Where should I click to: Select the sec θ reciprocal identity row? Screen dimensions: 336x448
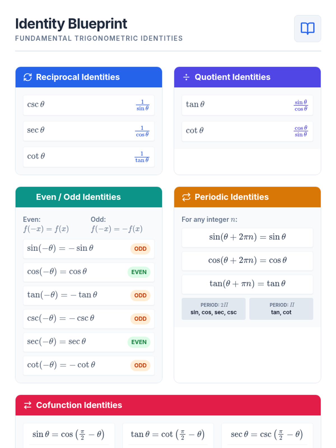pyautogui.click(x=88, y=131)
